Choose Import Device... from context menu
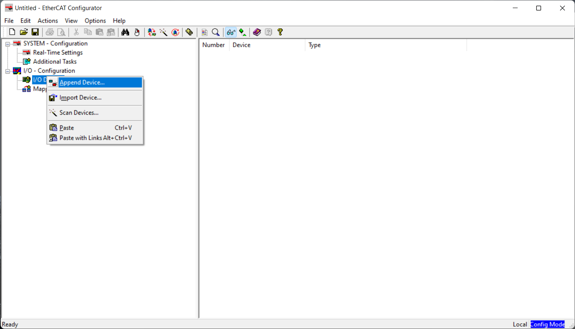This screenshot has width=575, height=329. tap(95, 98)
